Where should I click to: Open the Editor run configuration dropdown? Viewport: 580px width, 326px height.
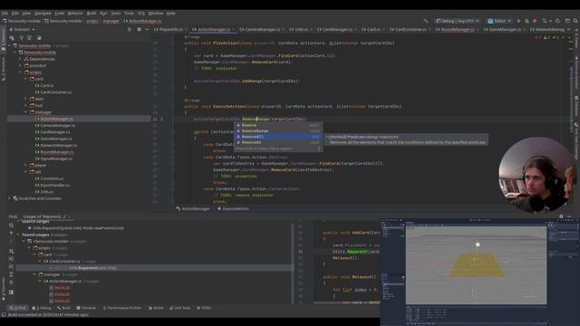pos(499,21)
